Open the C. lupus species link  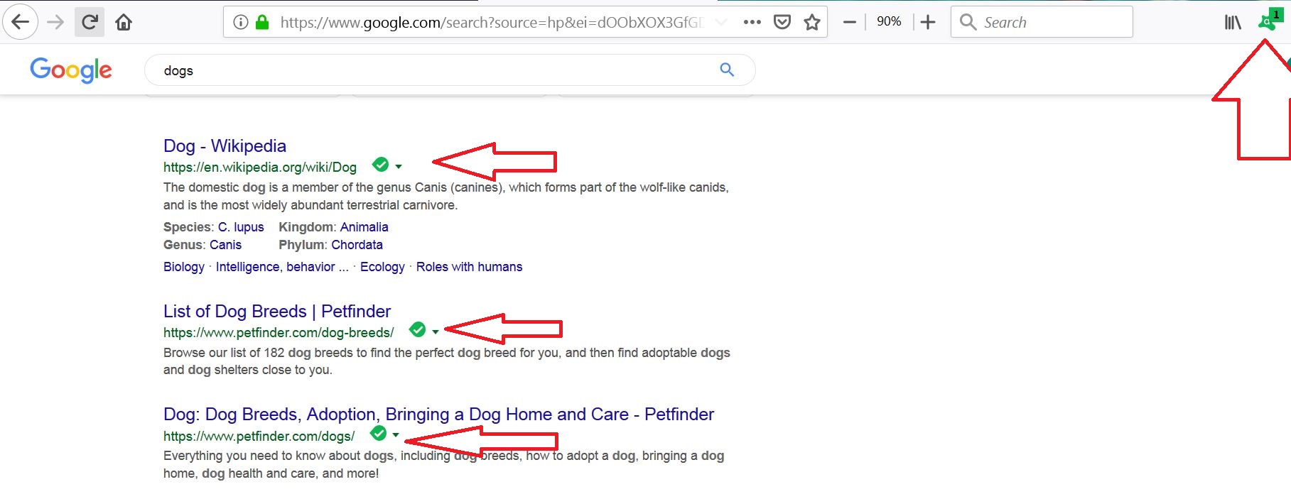point(241,227)
